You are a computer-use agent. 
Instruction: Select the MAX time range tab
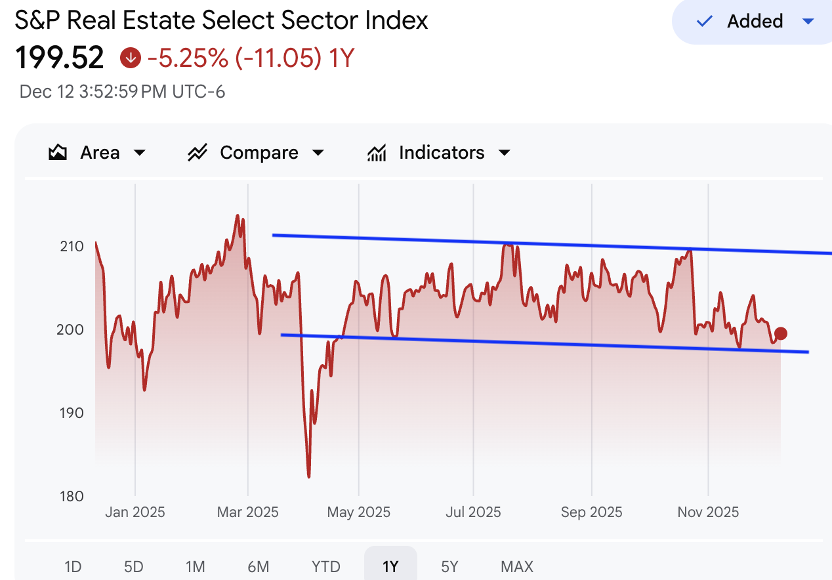[516, 566]
